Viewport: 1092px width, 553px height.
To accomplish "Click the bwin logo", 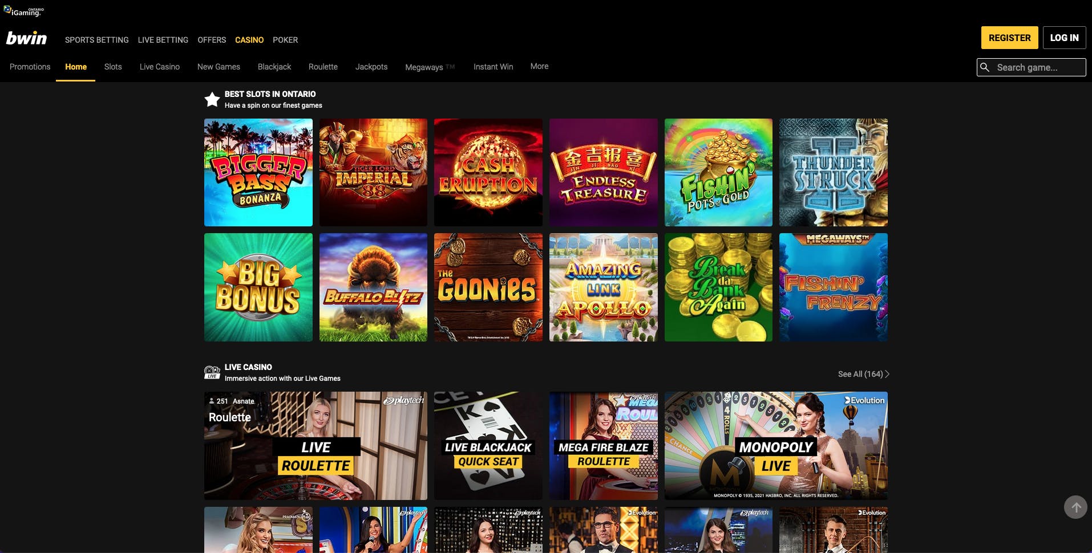I will tap(26, 38).
